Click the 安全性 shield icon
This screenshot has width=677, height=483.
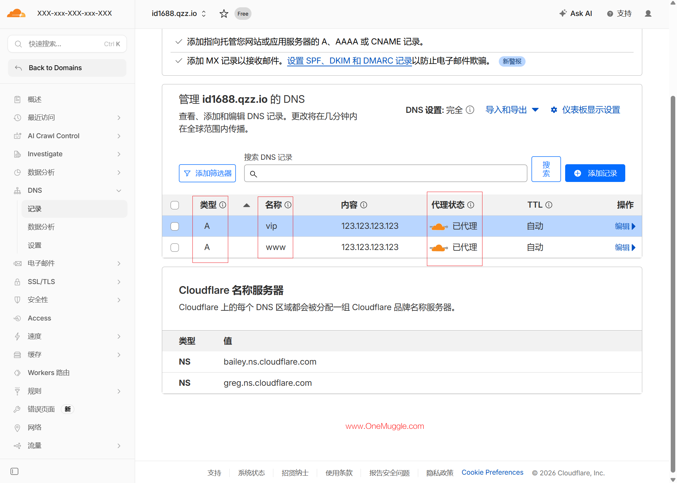click(x=17, y=300)
